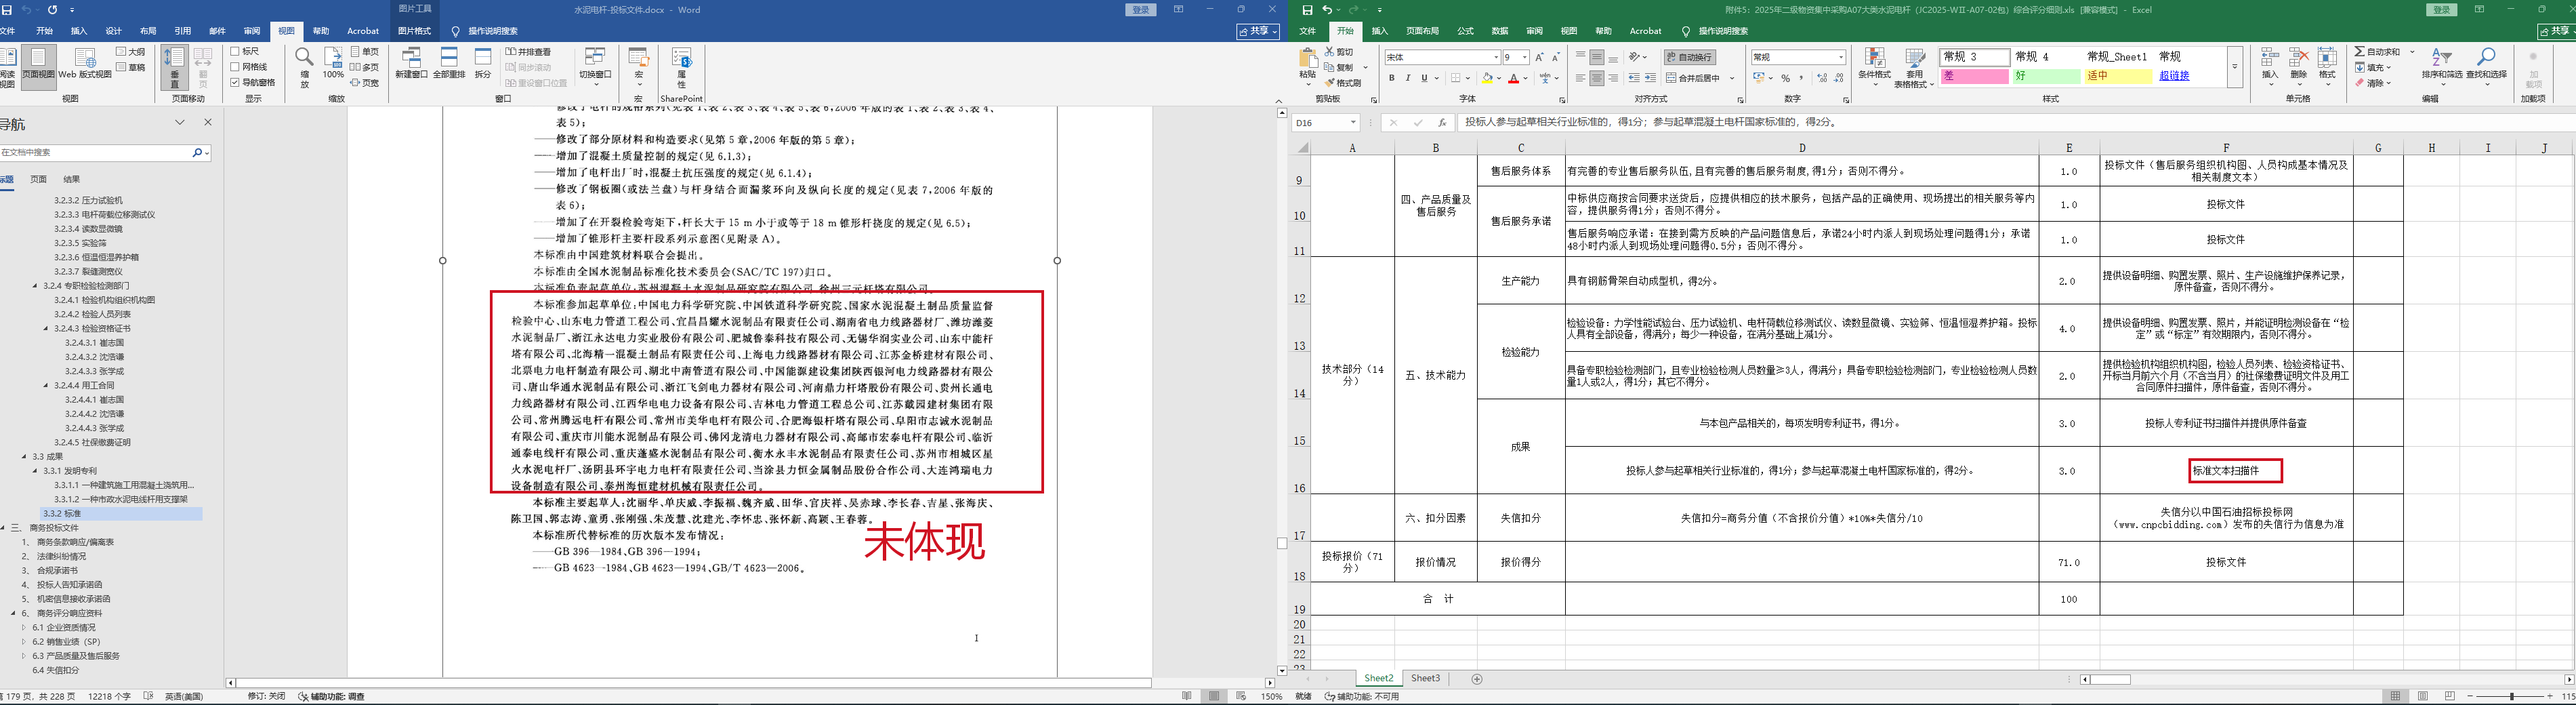2576x705 pixels.
Task: Apply bold formatting in Excel
Action: click(1392, 78)
